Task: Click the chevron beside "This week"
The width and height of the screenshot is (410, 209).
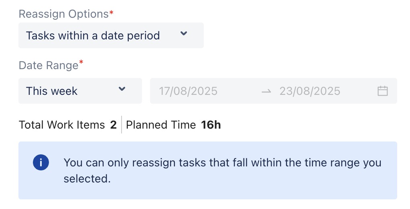Action: coord(122,90)
